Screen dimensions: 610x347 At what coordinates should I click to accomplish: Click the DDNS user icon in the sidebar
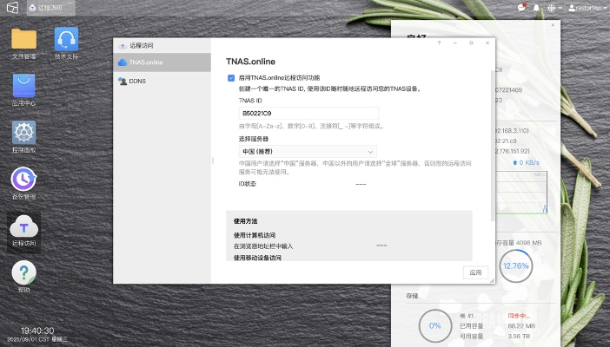click(123, 81)
